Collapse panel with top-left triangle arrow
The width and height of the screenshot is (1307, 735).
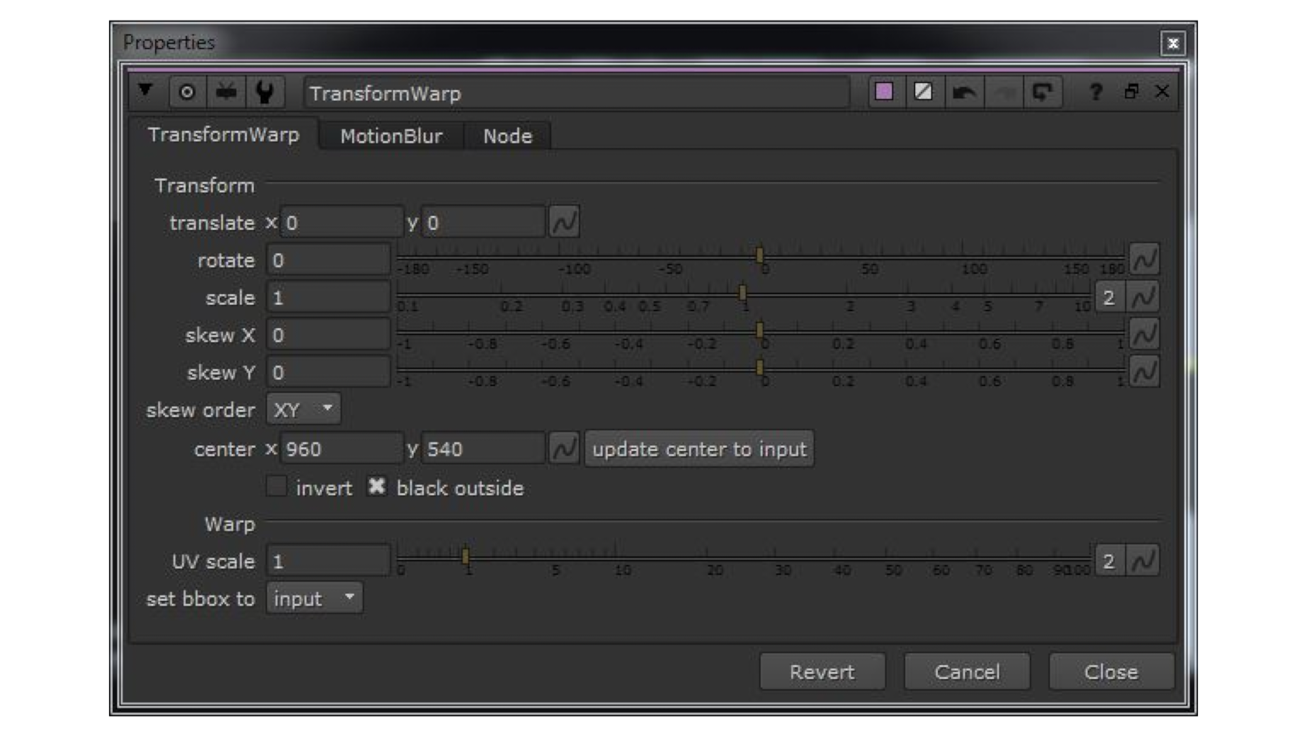tap(145, 91)
